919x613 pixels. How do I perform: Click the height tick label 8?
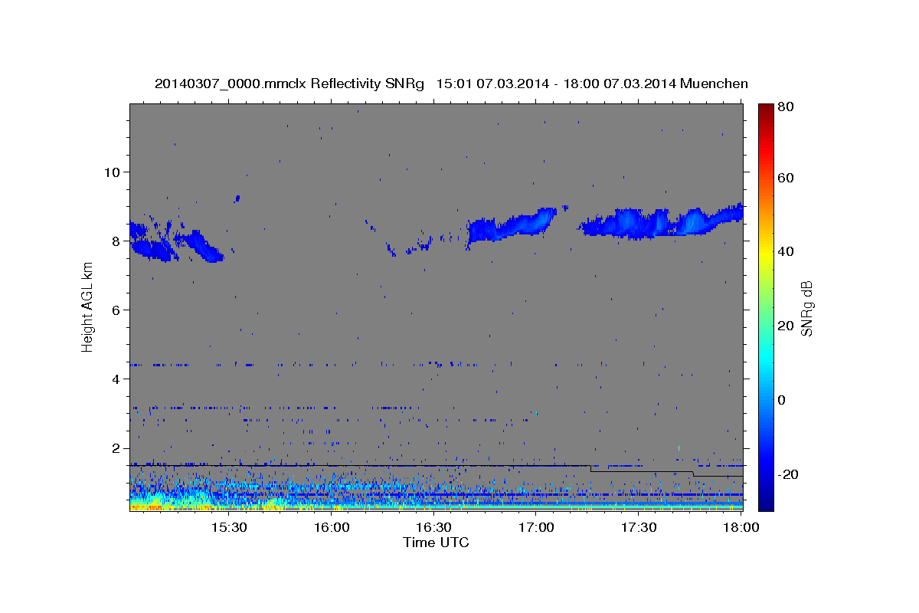point(114,241)
